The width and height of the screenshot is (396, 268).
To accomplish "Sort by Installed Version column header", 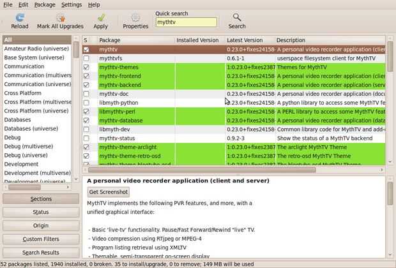I will pyautogui.click(x=200, y=40).
